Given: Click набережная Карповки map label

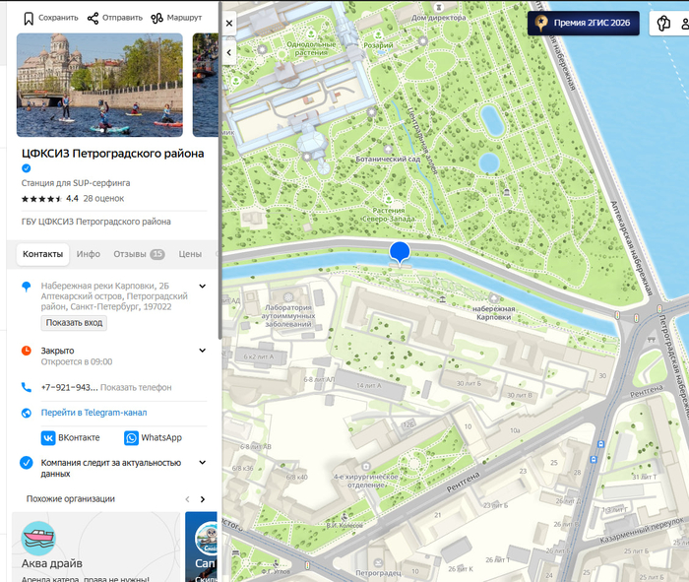Looking at the screenshot, I should (x=493, y=312).
